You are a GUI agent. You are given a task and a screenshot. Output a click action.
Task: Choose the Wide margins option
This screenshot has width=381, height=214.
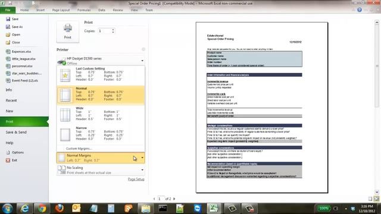[101, 115]
